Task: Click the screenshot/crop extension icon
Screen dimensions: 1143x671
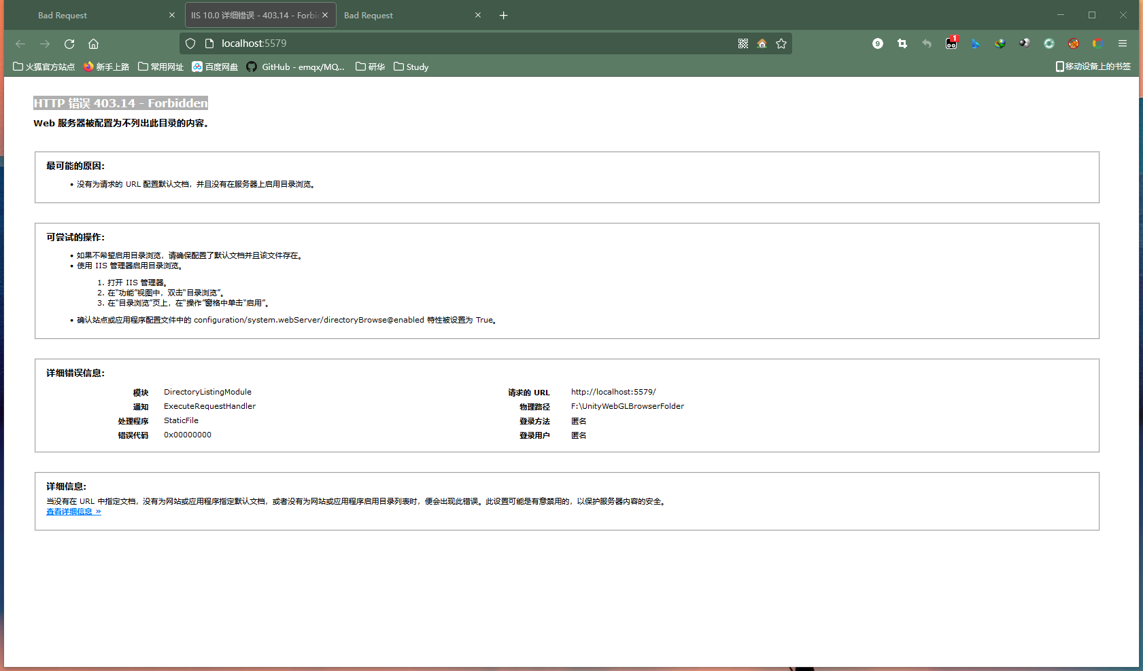Action: point(902,43)
